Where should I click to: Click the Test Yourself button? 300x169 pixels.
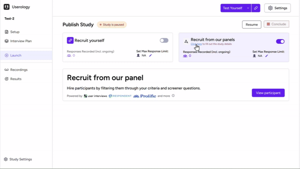pyautogui.click(x=232, y=8)
